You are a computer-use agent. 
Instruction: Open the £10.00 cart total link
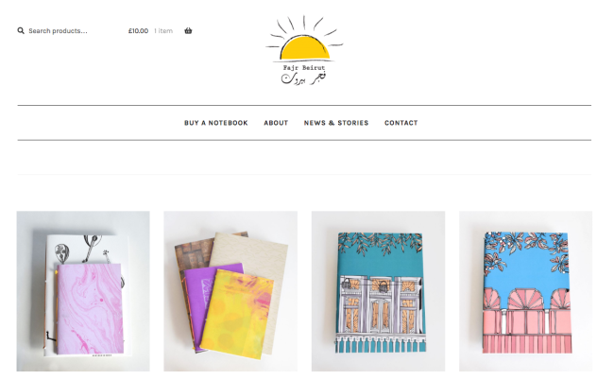point(138,31)
